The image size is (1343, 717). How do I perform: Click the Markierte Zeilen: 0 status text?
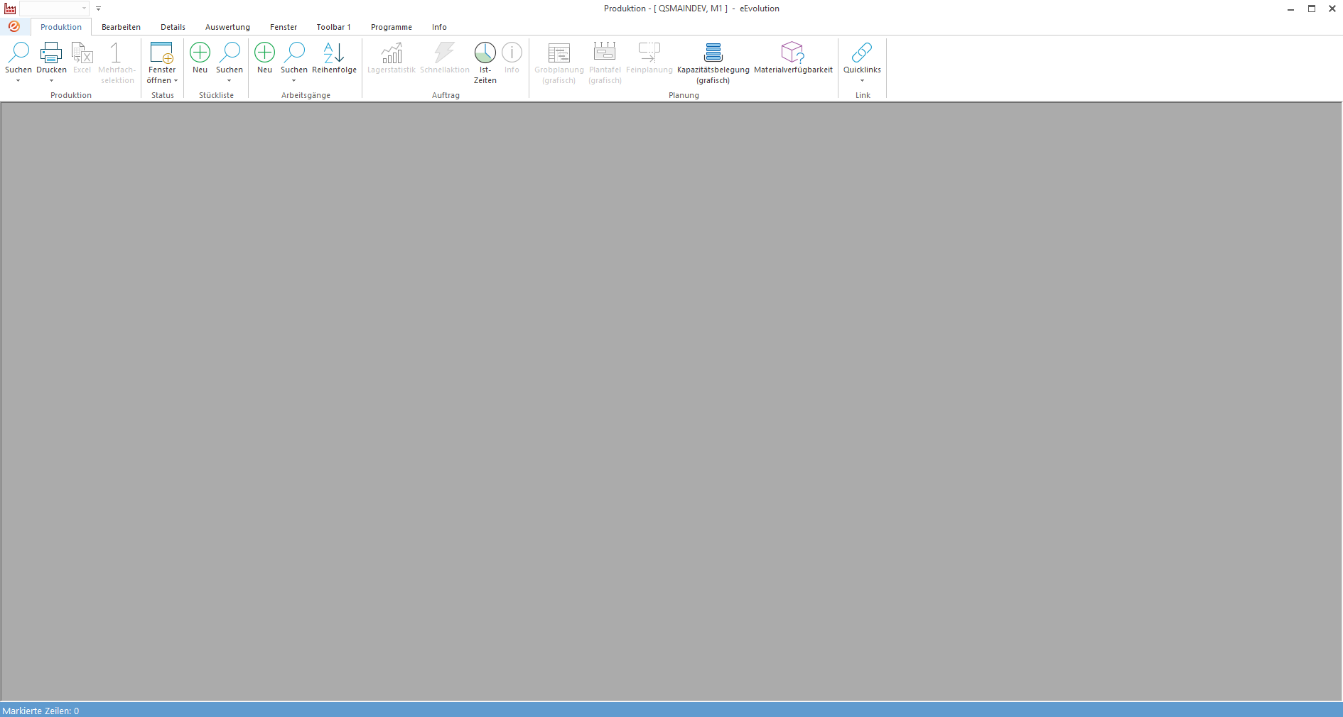pyautogui.click(x=41, y=711)
